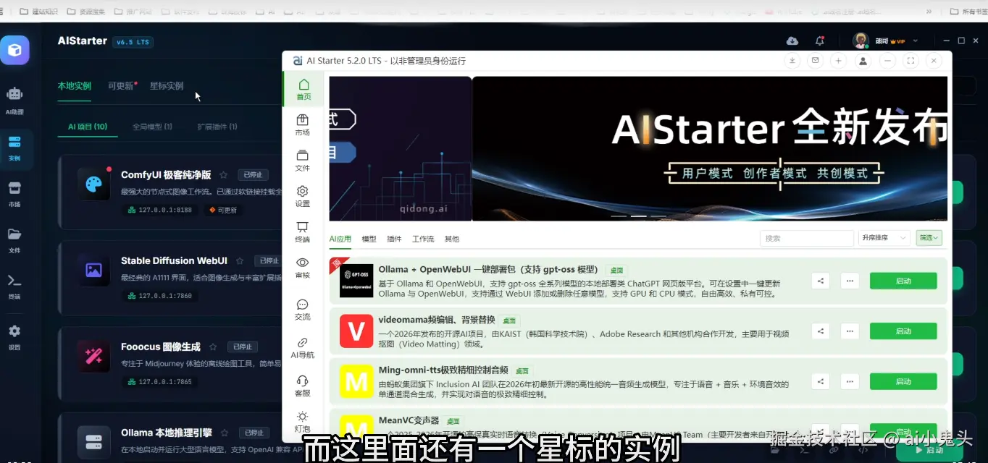Expand the account menu chevron beside avatar
The width and height of the screenshot is (988, 463).
click(x=916, y=41)
